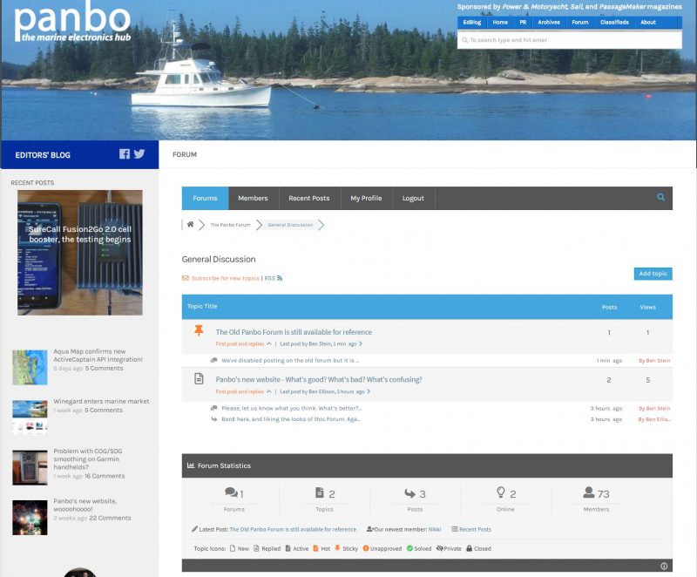697x577 pixels.
Task: Open PR in the top menu
Action: pyautogui.click(x=523, y=23)
